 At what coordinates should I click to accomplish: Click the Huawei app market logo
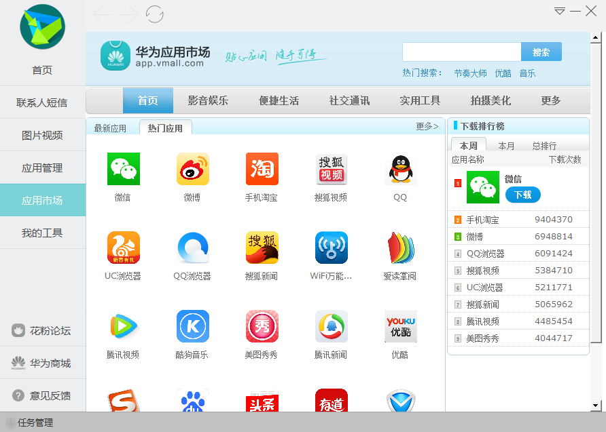[x=115, y=56]
